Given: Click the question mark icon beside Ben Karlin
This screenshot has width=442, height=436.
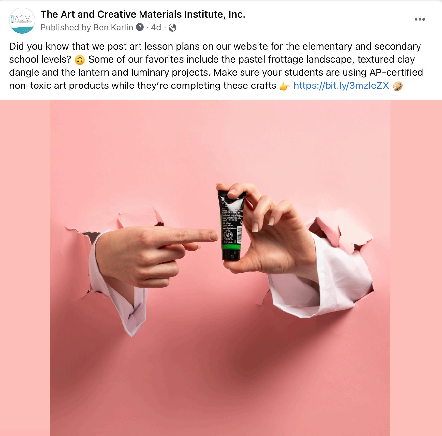Looking at the screenshot, I should point(140,27).
